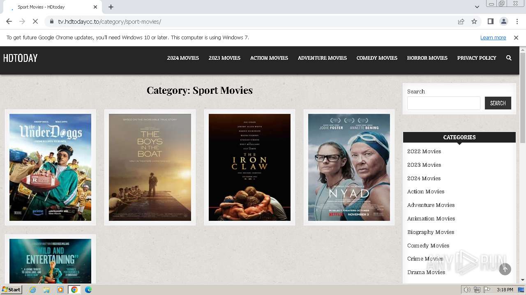Launch Microsoft Edge from taskbar

point(88,289)
